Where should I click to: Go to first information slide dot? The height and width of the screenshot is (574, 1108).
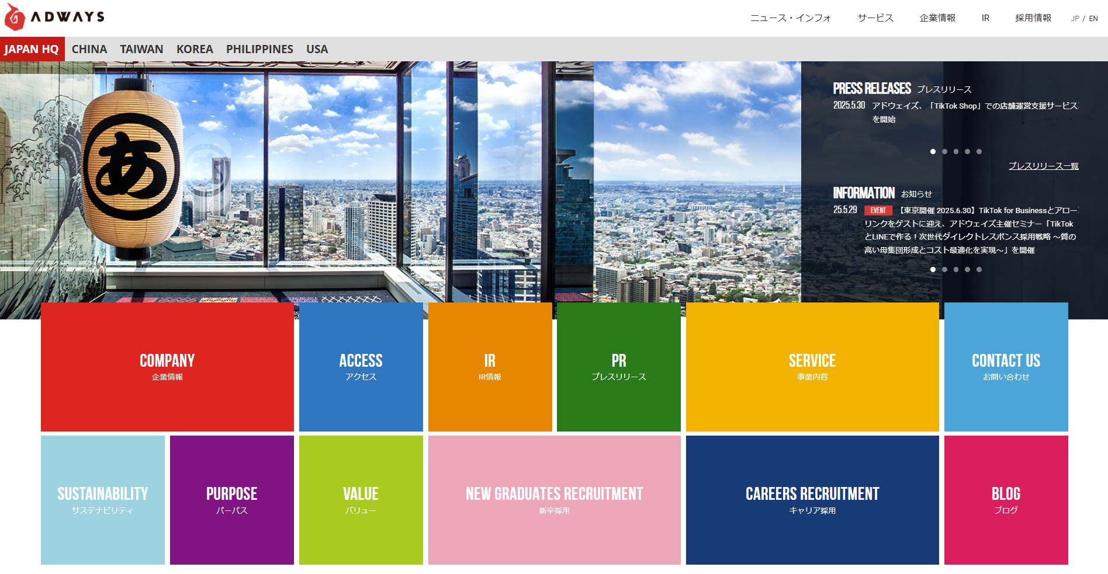click(x=933, y=269)
